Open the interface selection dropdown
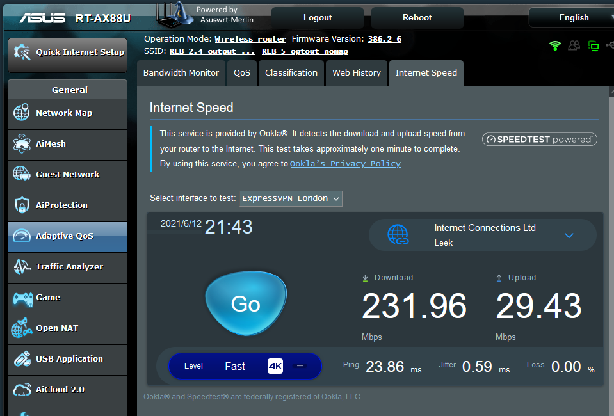 pyautogui.click(x=291, y=198)
